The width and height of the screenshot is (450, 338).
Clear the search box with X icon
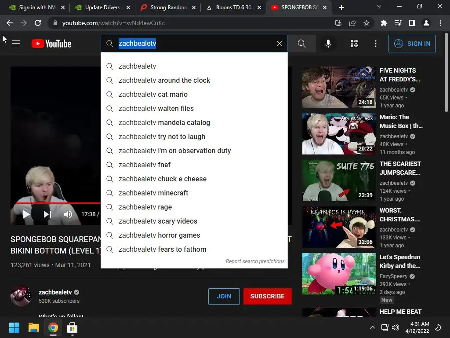point(279,44)
